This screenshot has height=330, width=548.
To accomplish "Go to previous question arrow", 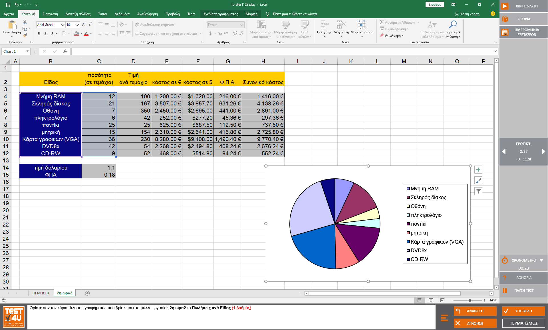I will (x=504, y=152).
